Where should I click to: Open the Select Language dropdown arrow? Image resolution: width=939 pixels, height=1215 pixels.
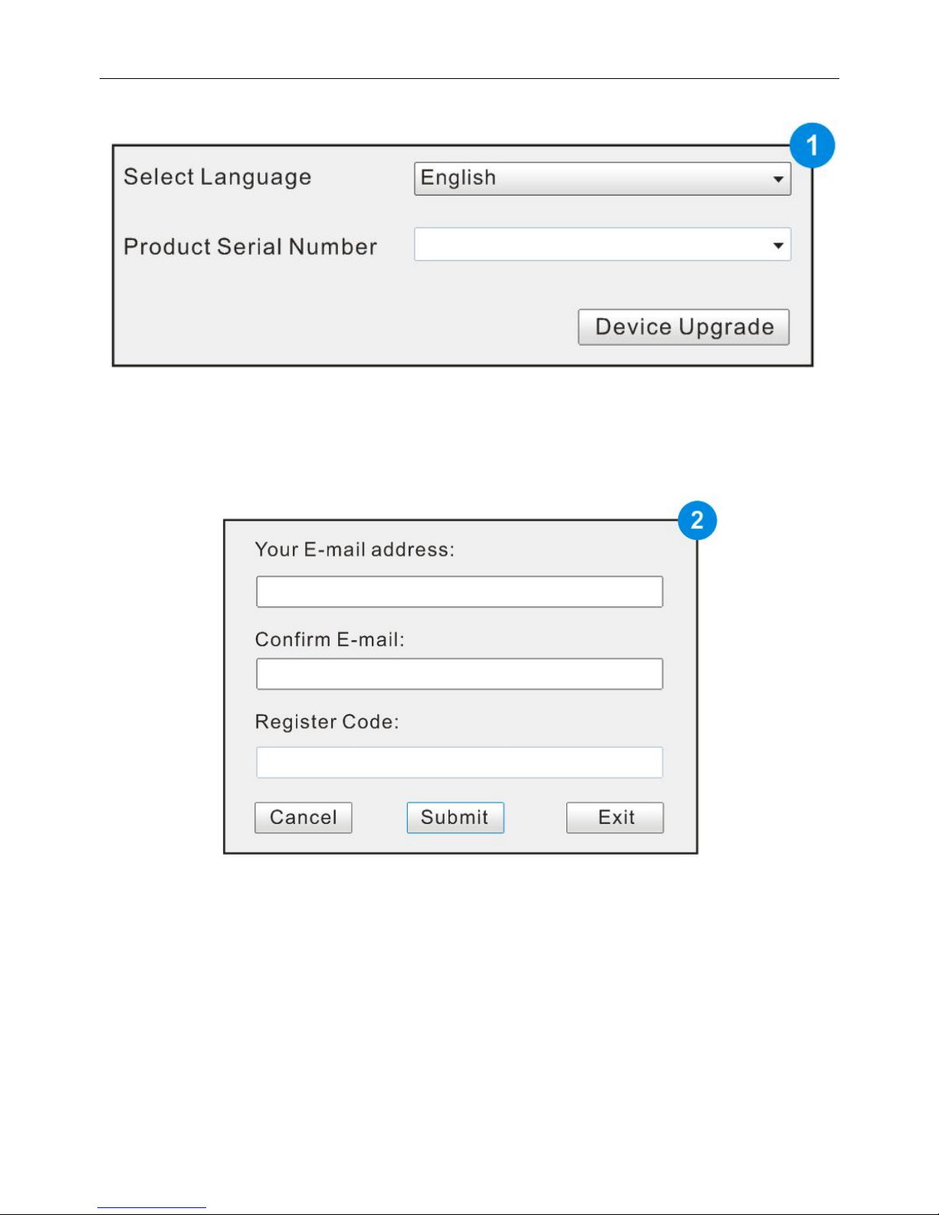tap(778, 179)
